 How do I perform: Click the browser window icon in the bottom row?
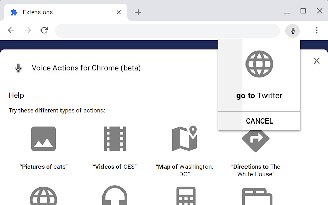(x=255, y=197)
